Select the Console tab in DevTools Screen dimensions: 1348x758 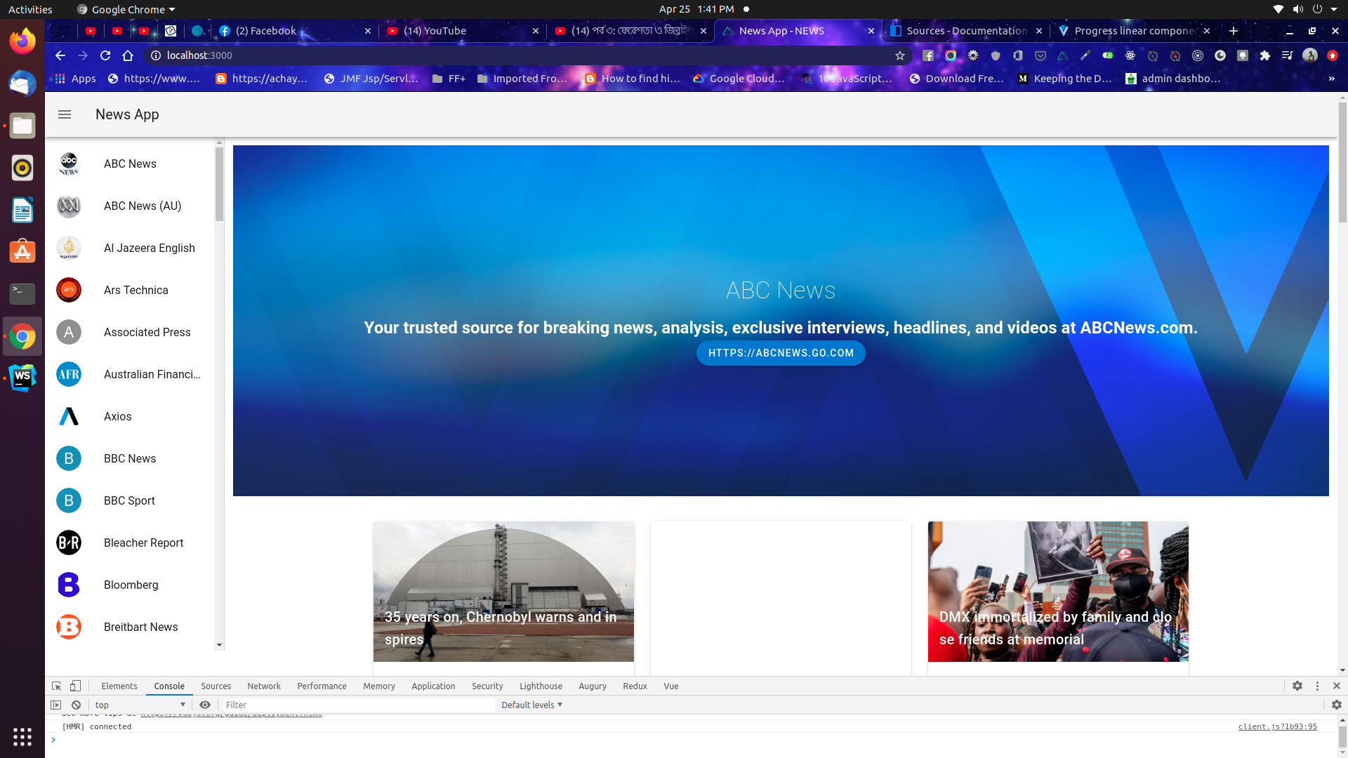[168, 686]
